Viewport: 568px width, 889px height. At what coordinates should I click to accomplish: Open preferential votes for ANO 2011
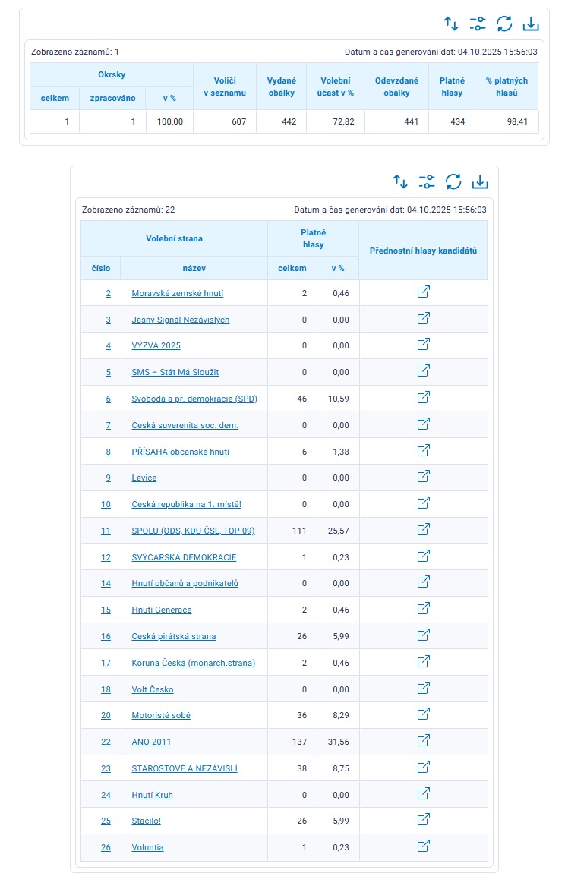424,740
